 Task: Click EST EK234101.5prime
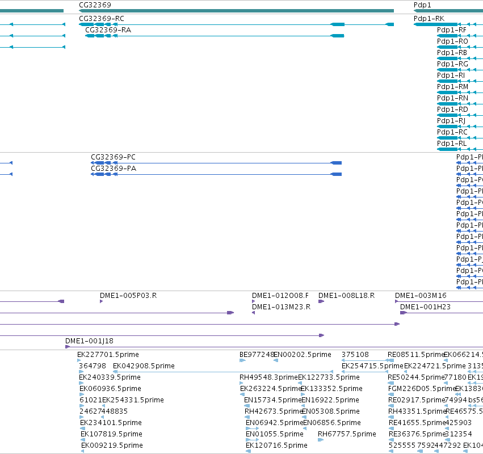(x=111, y=423)
